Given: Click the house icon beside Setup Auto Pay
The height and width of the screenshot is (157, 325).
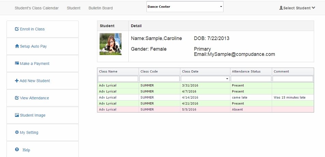Looking at the screenshot, I should [x=17, y=46].
